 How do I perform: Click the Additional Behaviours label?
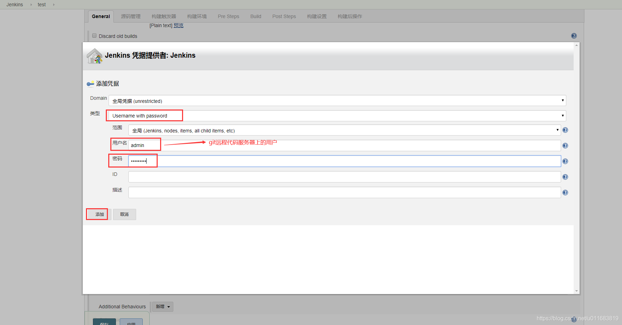point(122,307)
